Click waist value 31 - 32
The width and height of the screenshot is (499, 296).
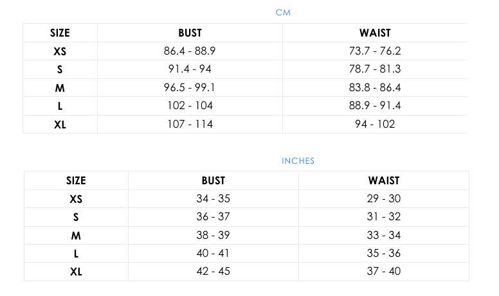pyautogui.click(x=384, y=217)
